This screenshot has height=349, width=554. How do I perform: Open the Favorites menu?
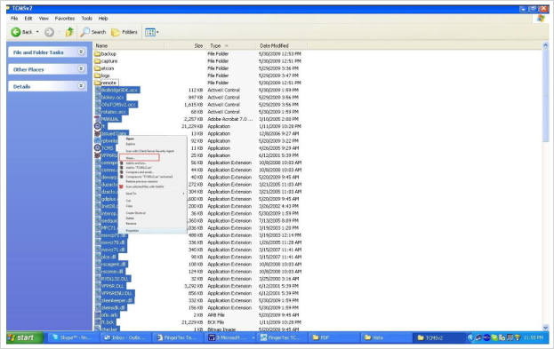pos(65,19)
